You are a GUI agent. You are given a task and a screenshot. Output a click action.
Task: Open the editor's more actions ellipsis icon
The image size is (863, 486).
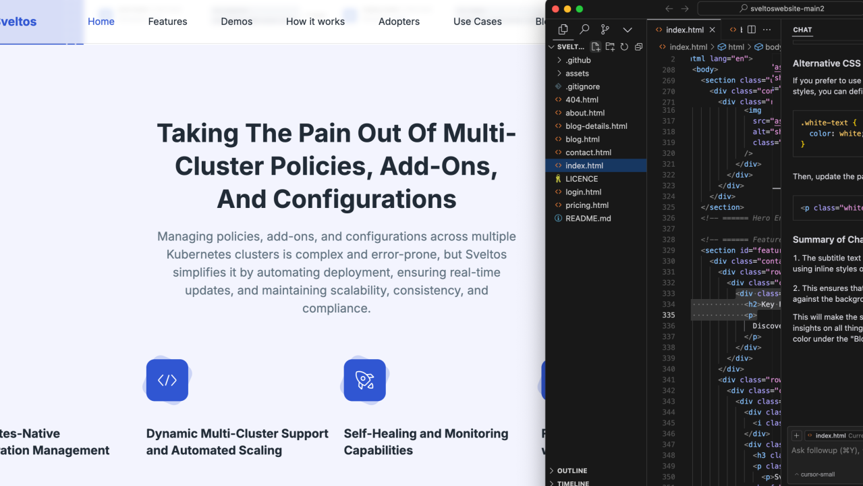coord(767,30)
